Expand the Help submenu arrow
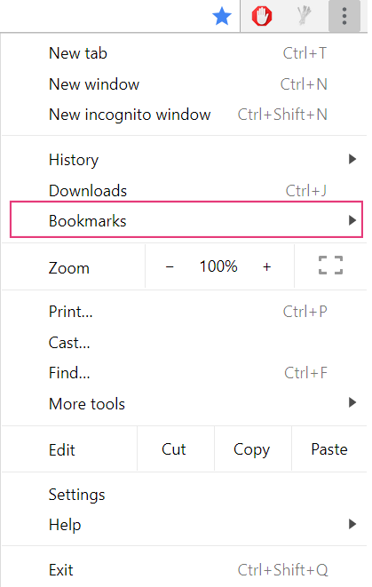 click(352, 524)
